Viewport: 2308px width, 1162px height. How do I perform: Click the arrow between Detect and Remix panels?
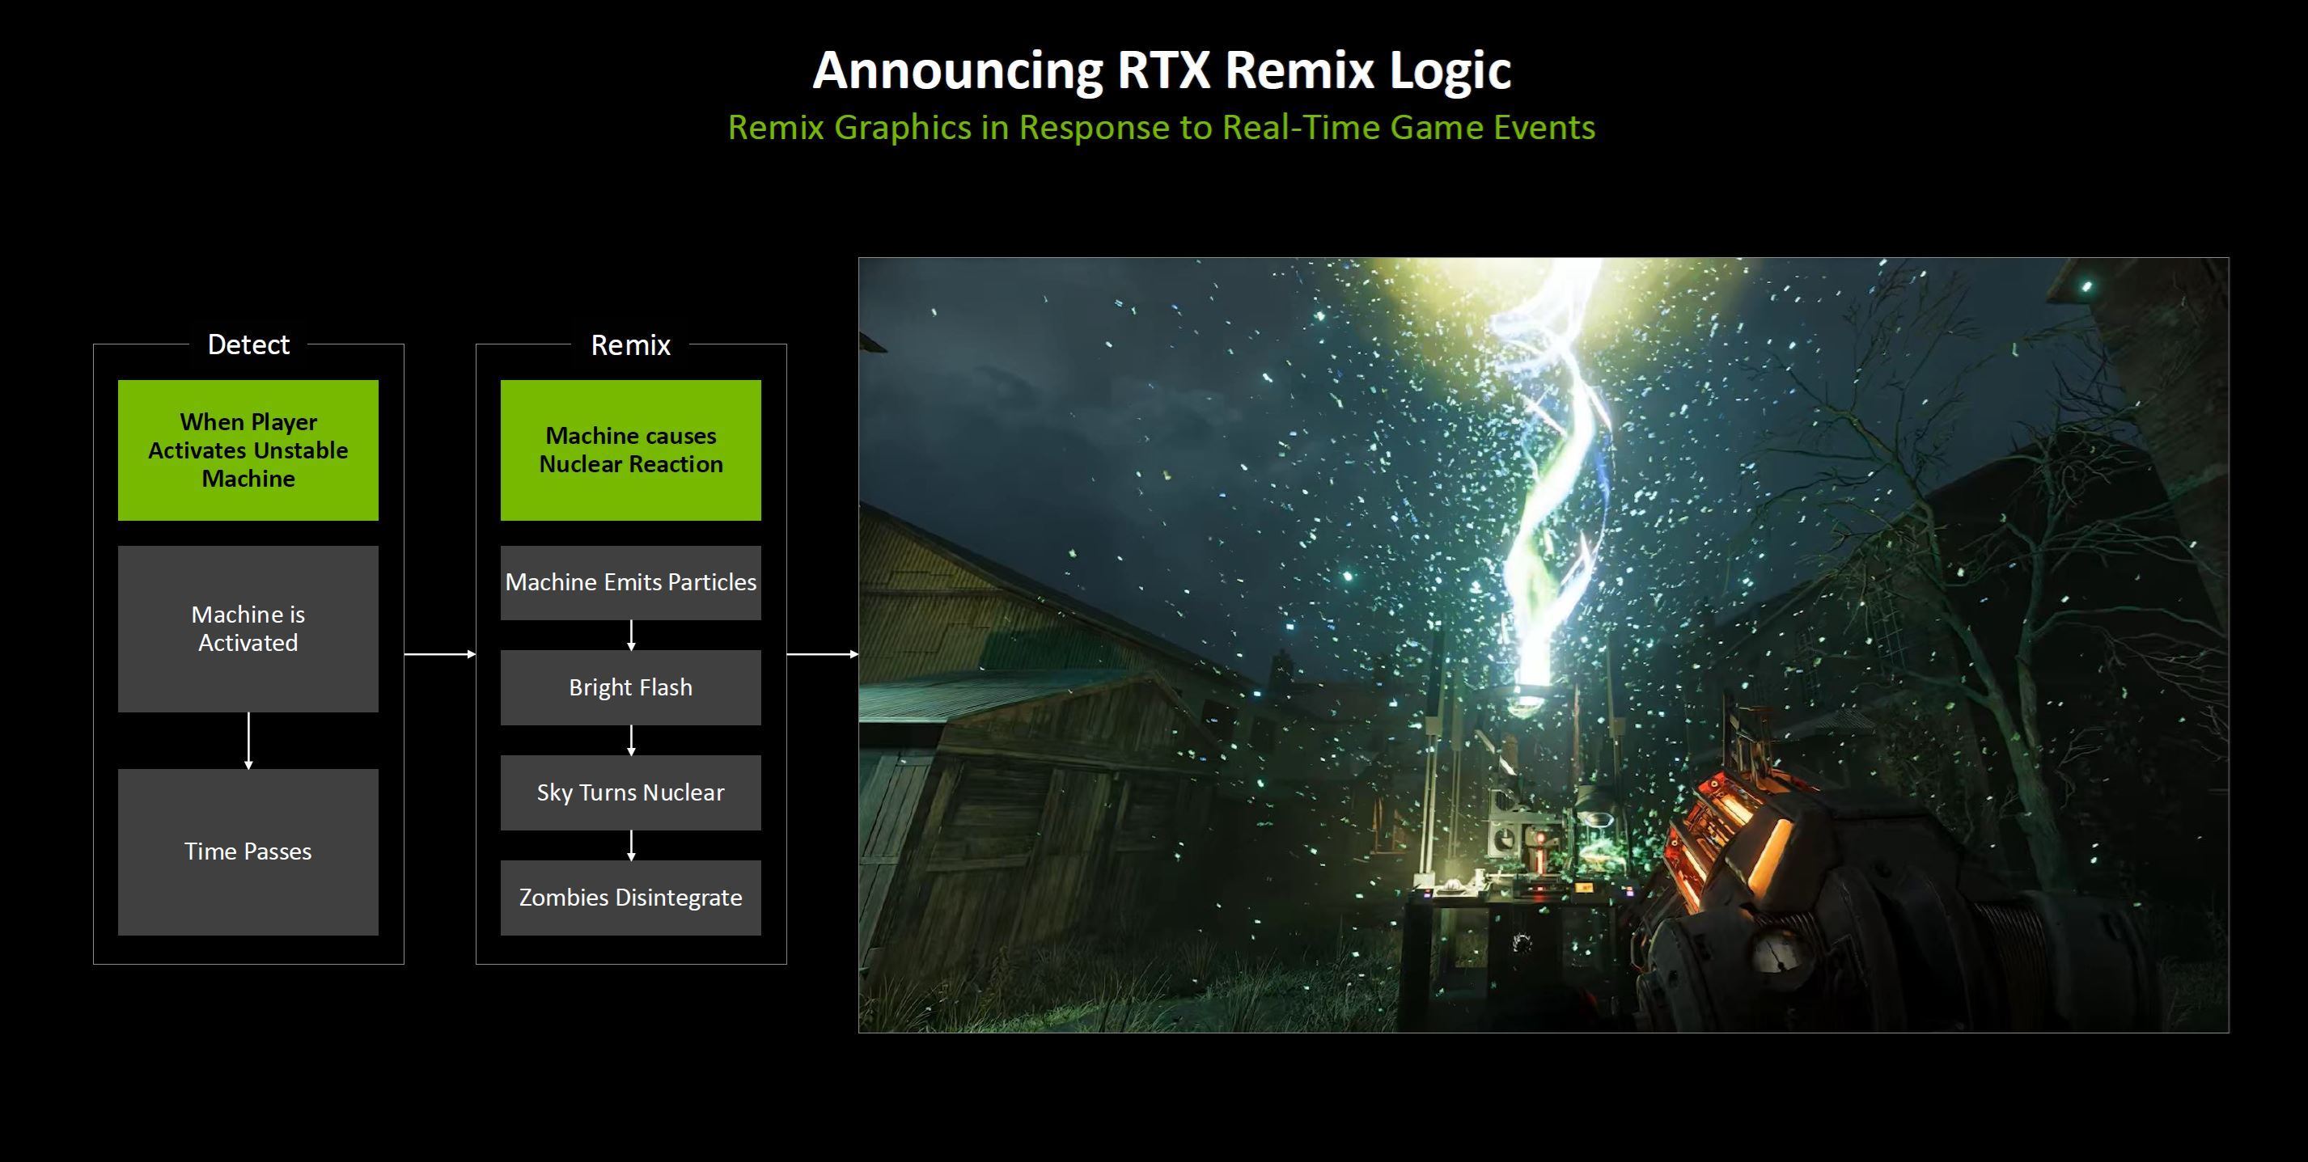click(439, 654)
